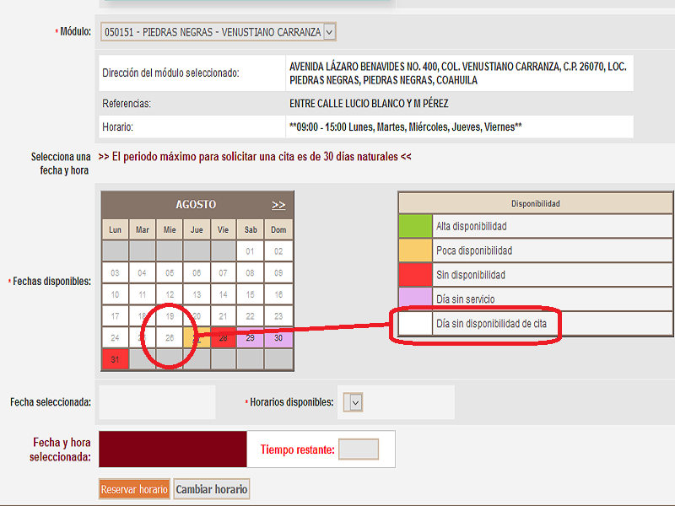The image size is (675, 506).
Task: Click the Tiempo restante field
Action: coord(358,449)
